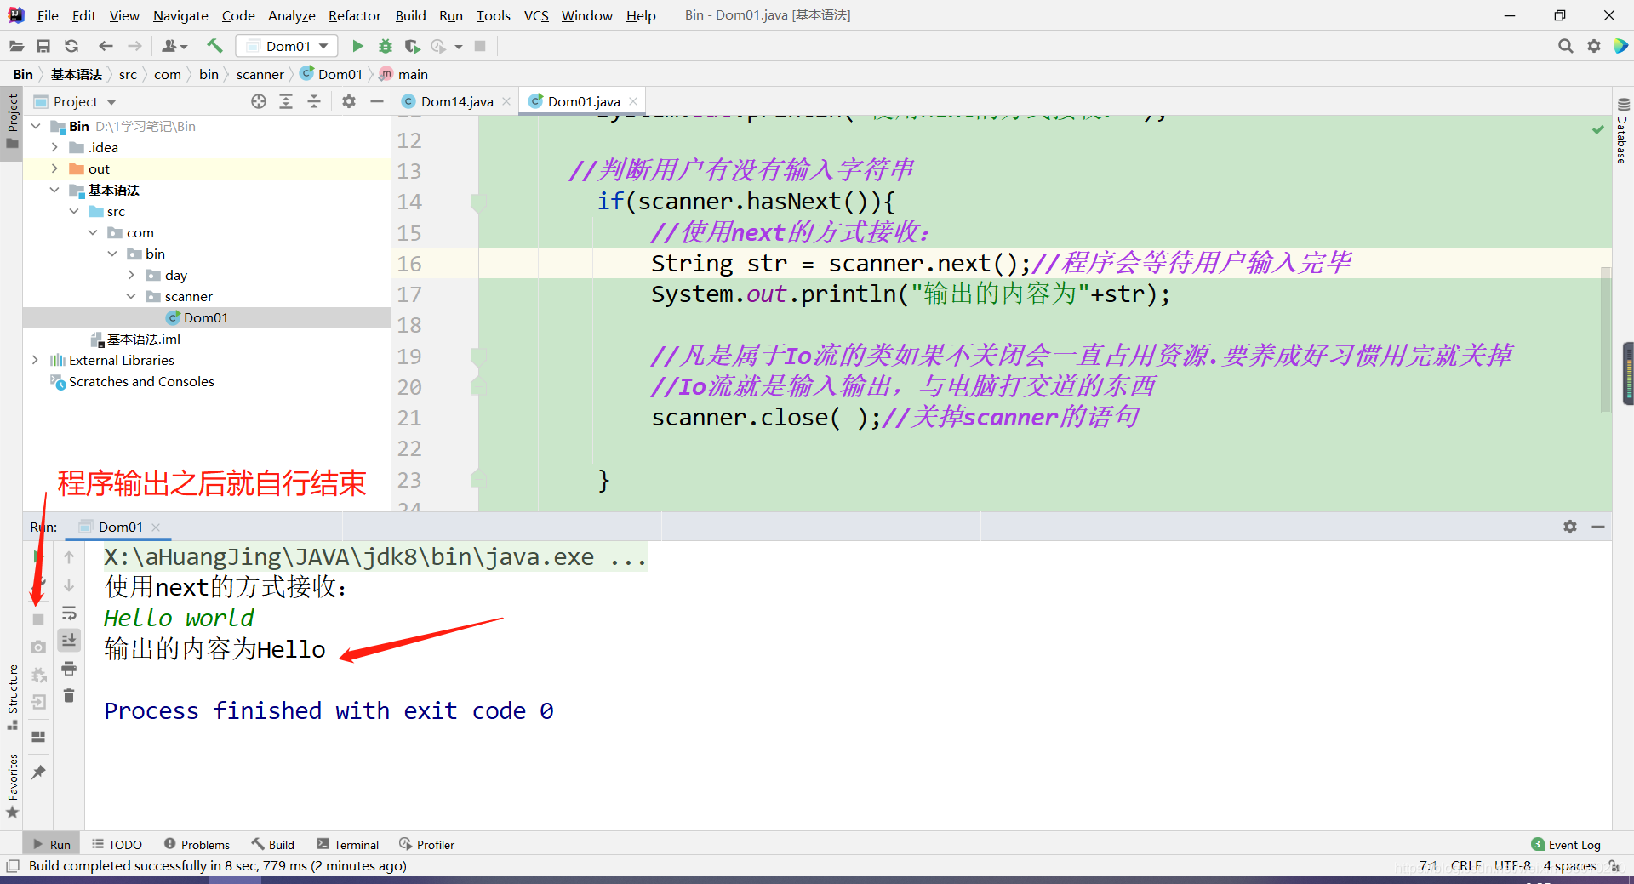Image resolution: width=1634 pixels, height=884 pixels.
Task: Expand the out folder
Action: [x=54, y=168]
